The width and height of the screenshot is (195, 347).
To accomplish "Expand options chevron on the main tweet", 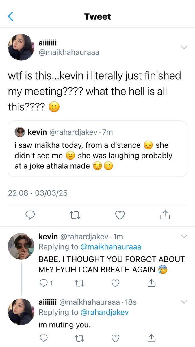I will pyautogui.click(x=184, y=47).
